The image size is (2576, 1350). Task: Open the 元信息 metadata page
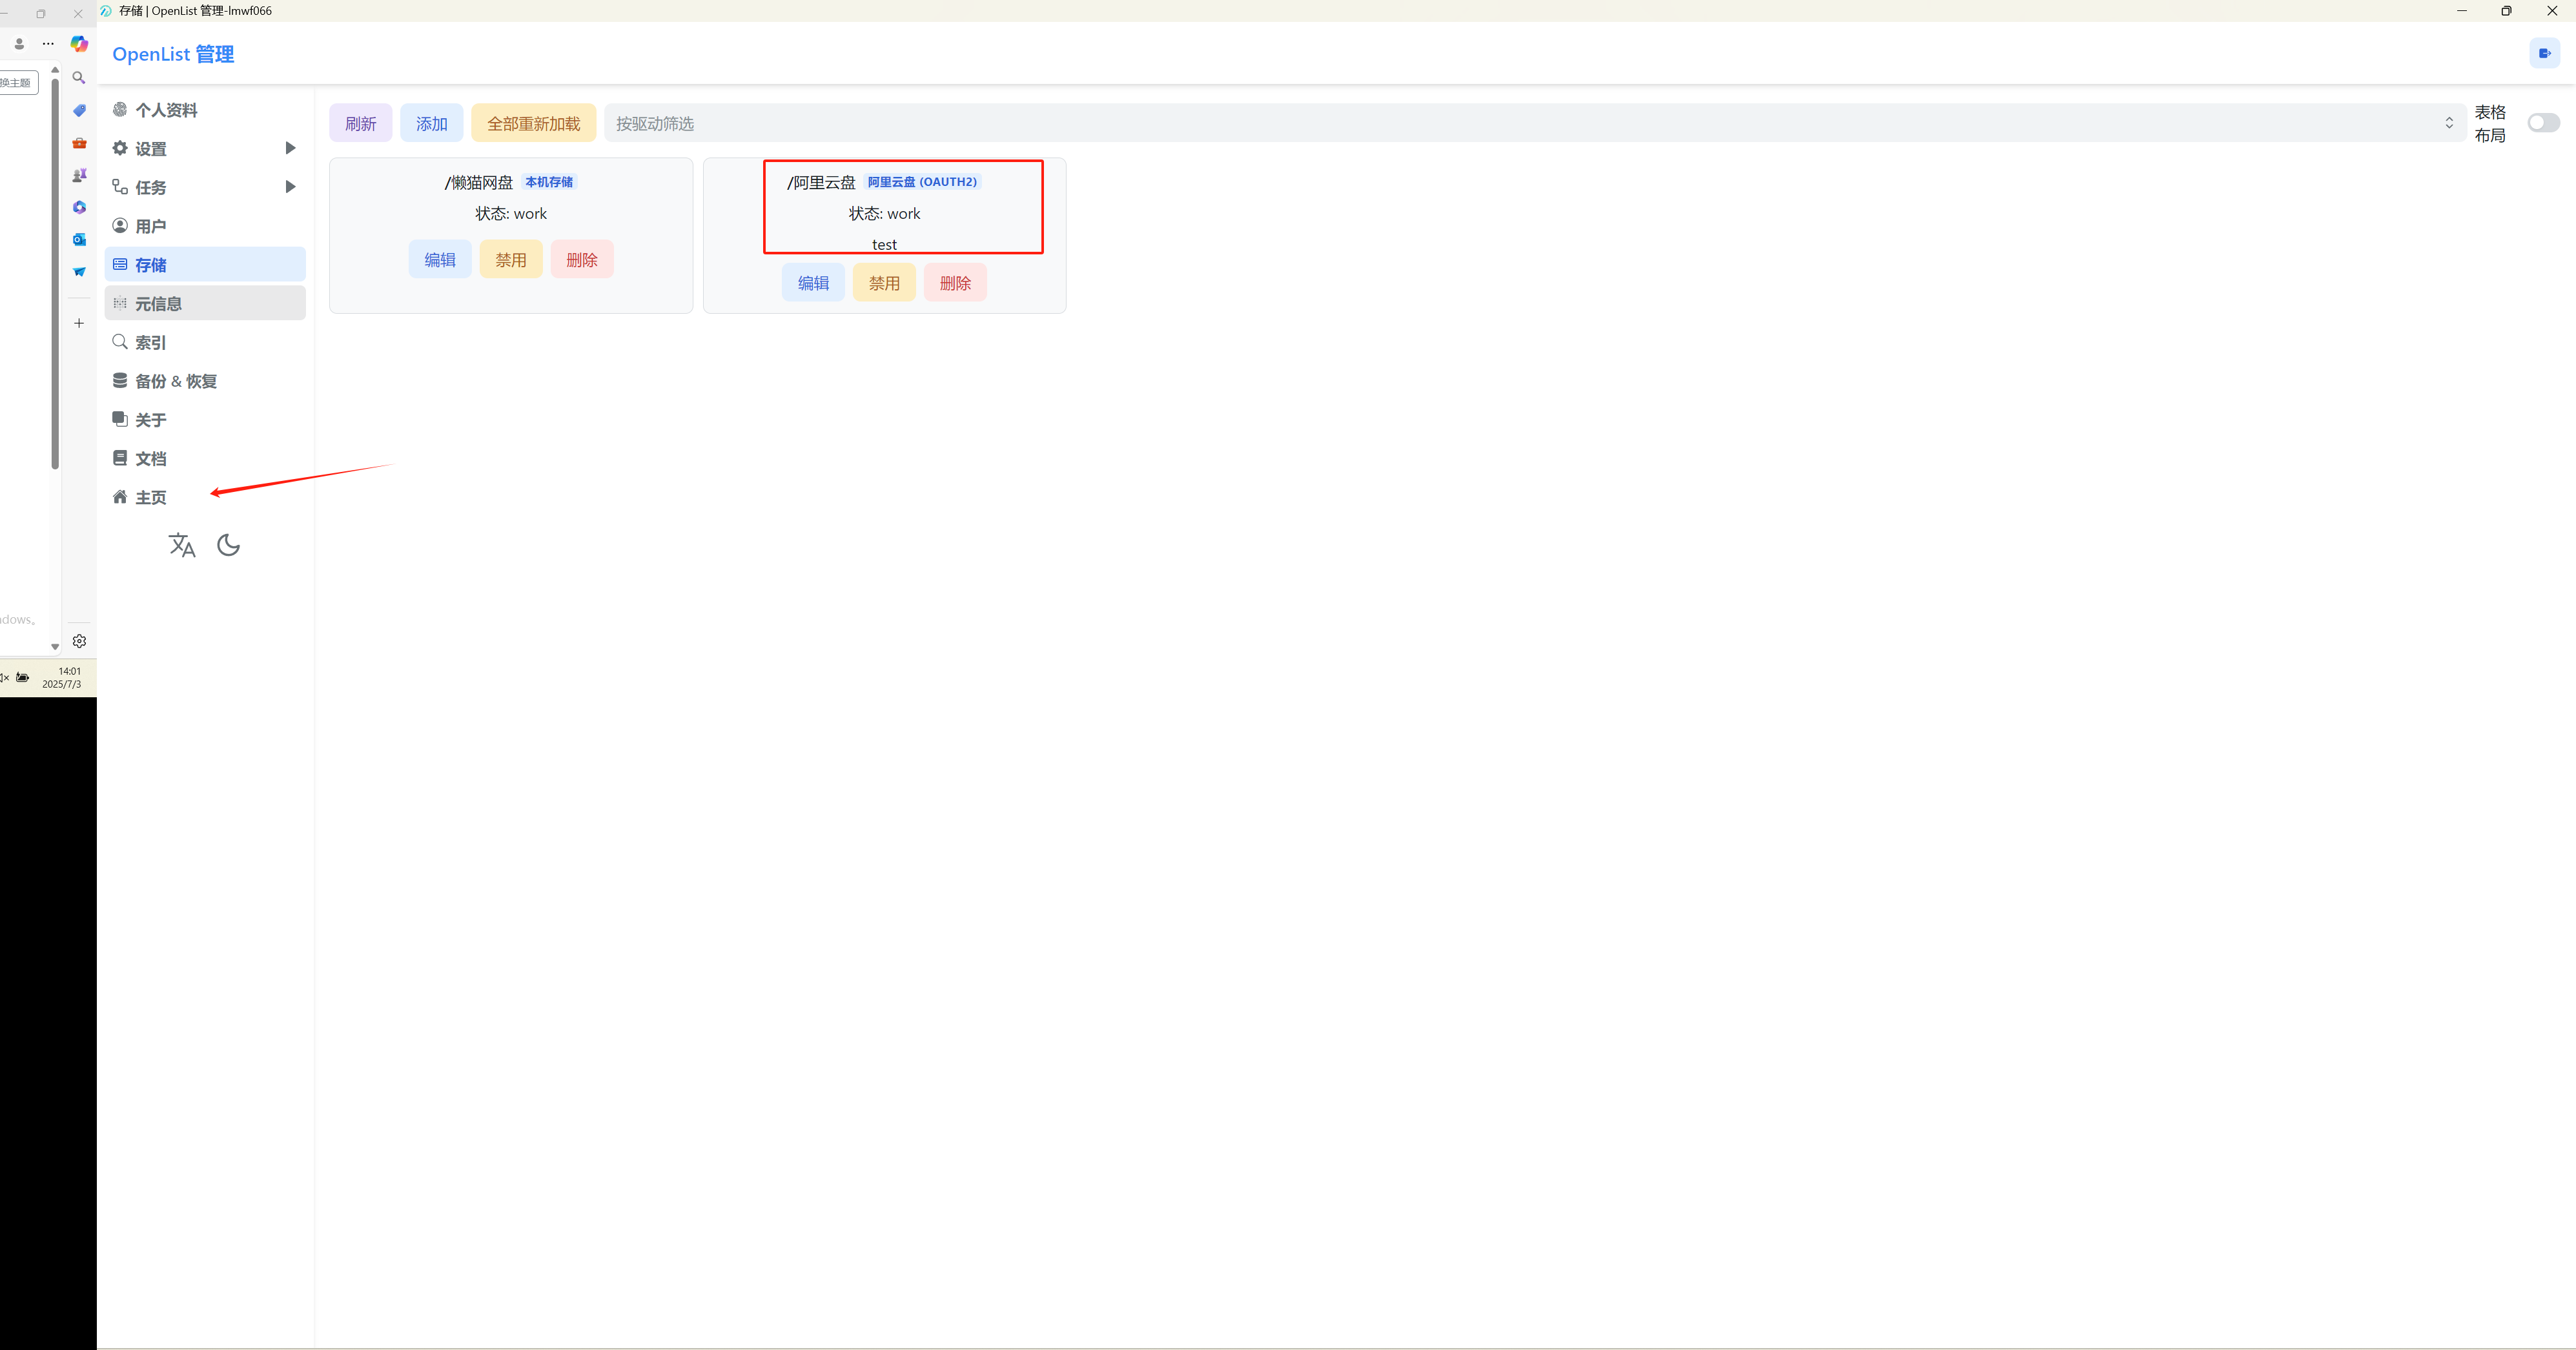tap(205, 303)
